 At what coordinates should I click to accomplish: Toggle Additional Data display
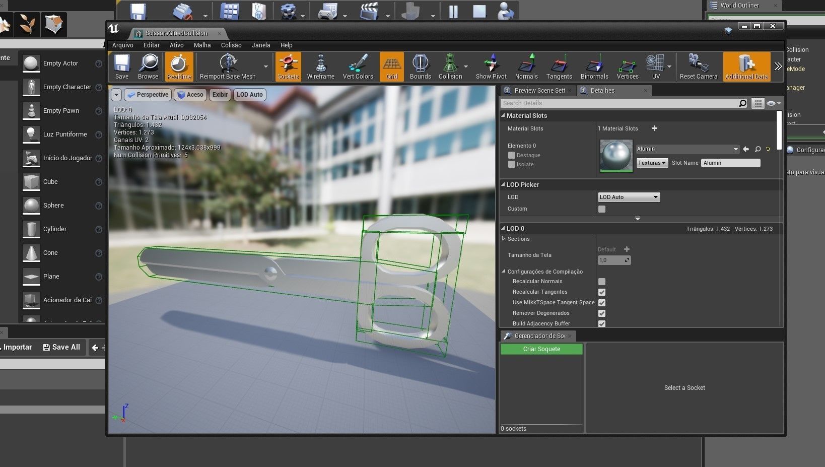[746, 67]
